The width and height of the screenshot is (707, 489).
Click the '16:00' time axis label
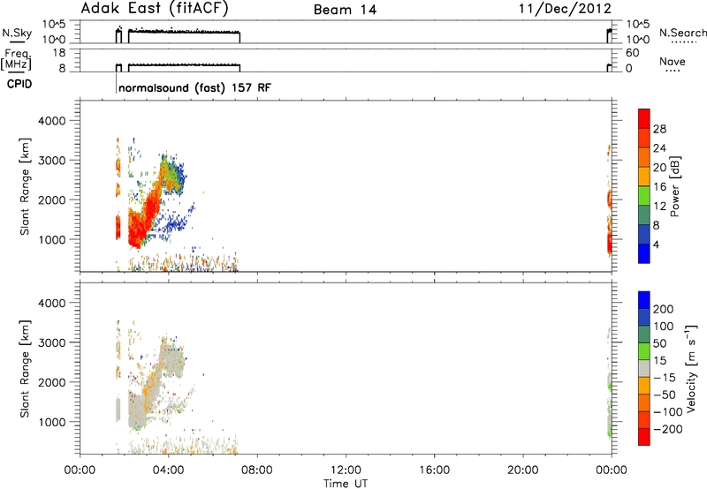(434, 470)
